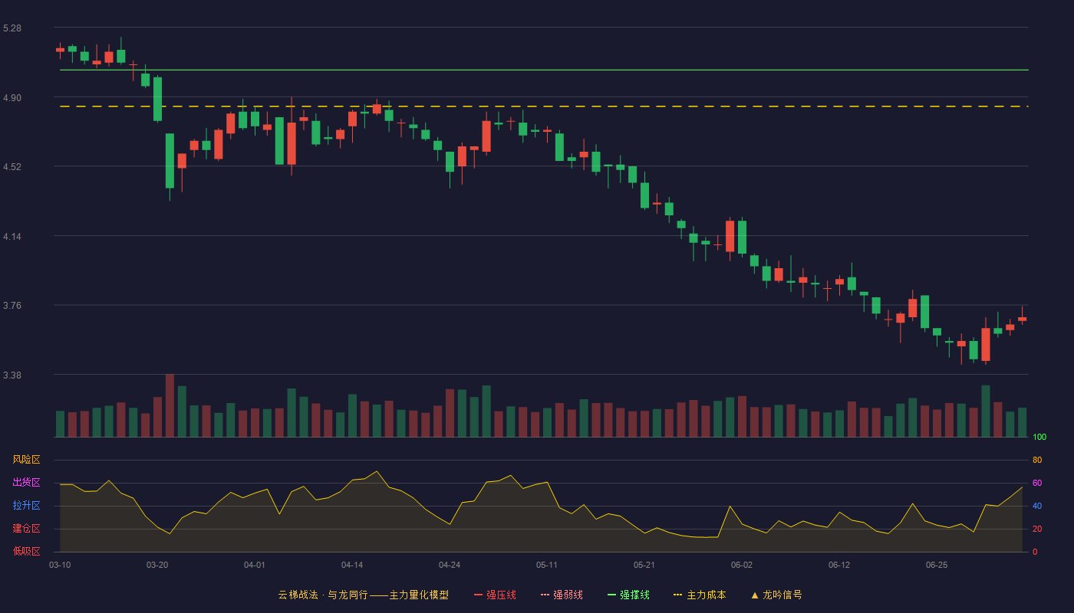Toggle the 强弱线 dashed legend entry
Screen dimensions: 1074x613
click(x=562, y=595)
